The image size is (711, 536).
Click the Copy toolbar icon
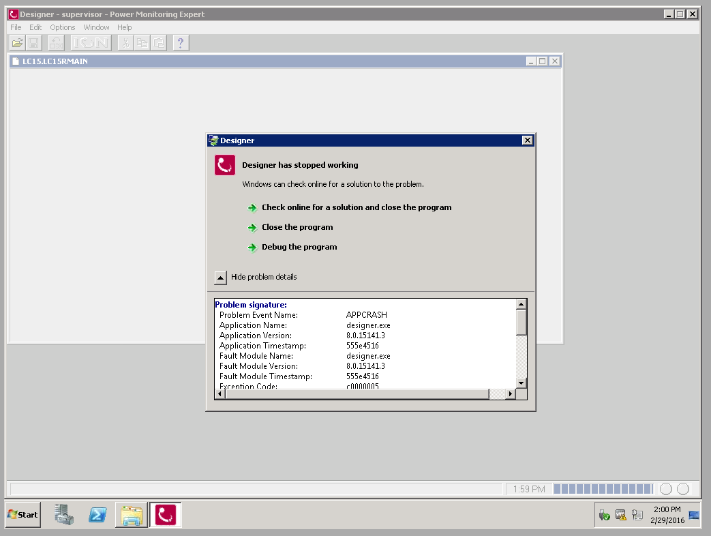coord(142,43)
